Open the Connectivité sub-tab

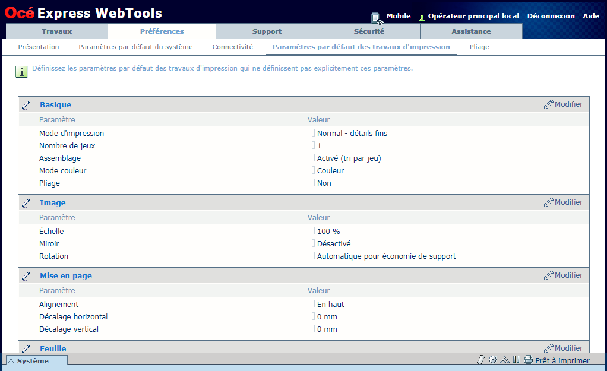click(x=233, y=47)
